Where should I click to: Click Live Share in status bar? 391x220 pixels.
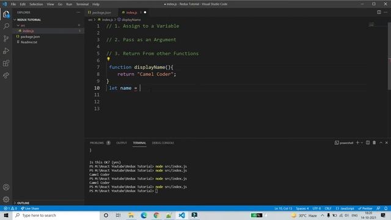pos(30,208)
